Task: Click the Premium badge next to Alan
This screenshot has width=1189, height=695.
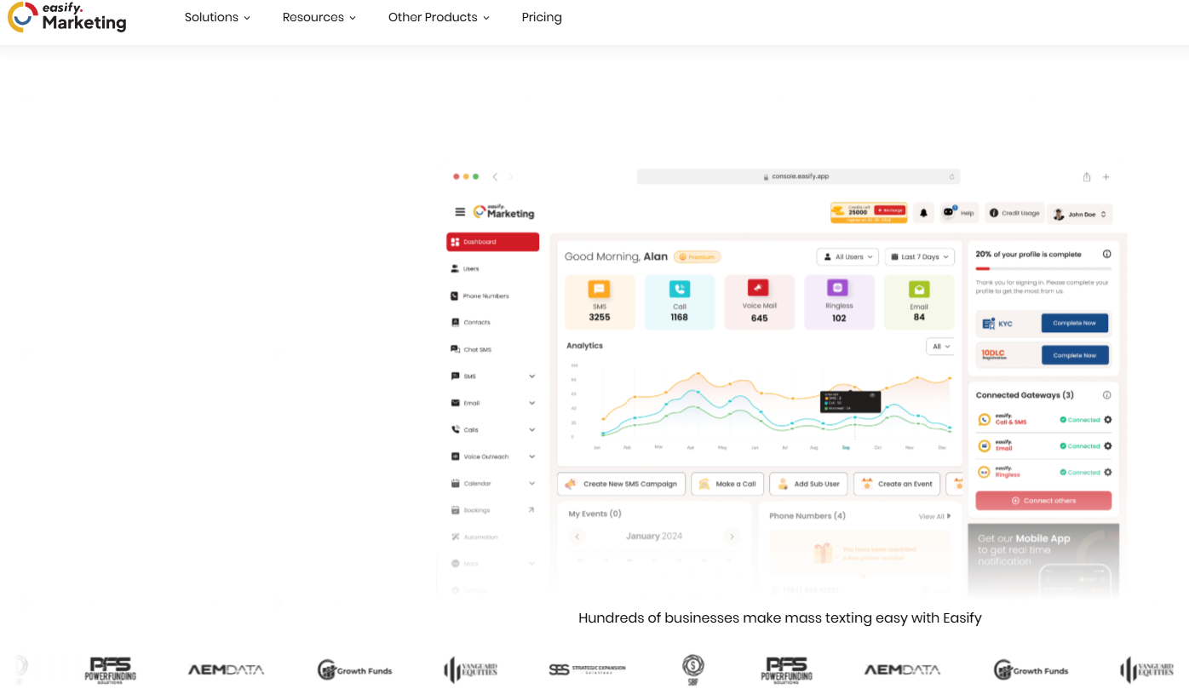Action: pyautogui.click(x=697, y=256)
